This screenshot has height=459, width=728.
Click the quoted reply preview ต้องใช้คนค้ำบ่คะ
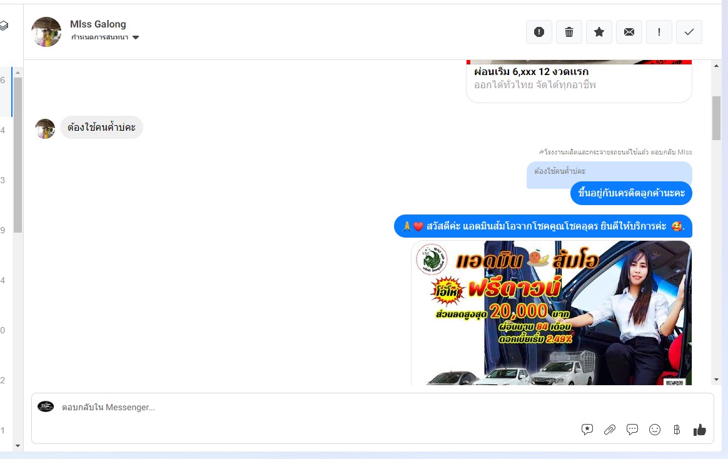tap(609, 172)
